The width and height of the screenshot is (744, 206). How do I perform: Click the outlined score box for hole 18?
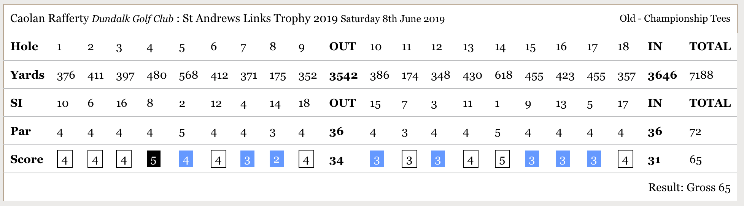625,159
